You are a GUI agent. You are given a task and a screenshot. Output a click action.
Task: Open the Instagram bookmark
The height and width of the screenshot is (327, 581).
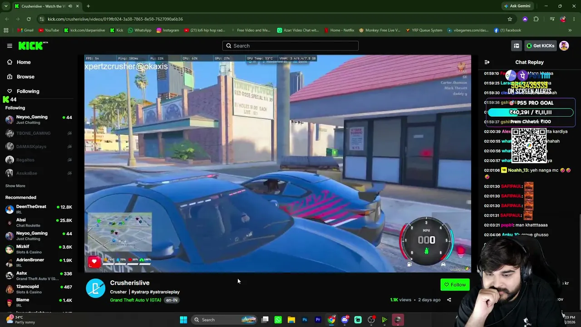[167, 30]
